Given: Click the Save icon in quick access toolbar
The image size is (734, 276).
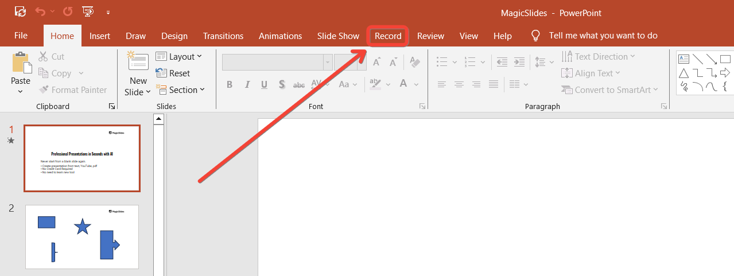Looking at the screenshot, I should click(x=20, y=11).
